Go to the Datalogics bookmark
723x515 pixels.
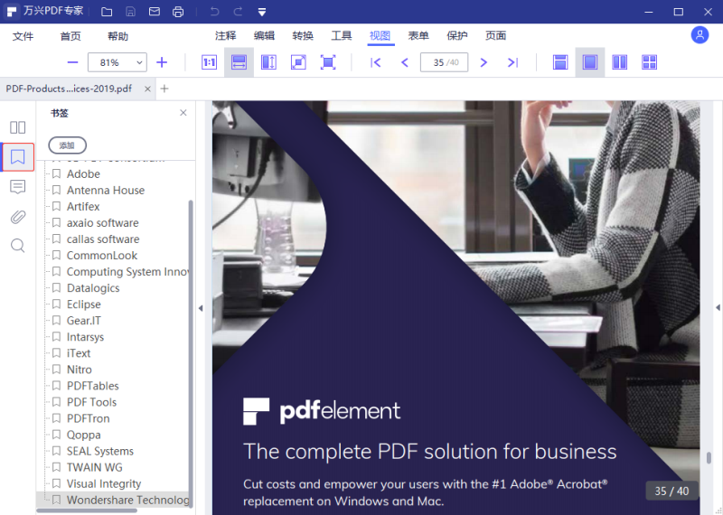point(93,288)
